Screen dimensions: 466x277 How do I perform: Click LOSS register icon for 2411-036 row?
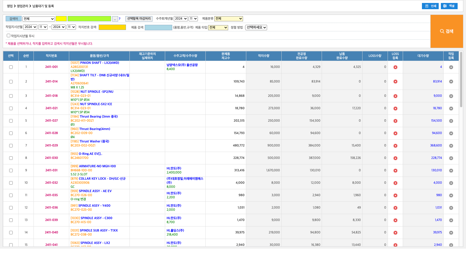click(x=395, y=208)
